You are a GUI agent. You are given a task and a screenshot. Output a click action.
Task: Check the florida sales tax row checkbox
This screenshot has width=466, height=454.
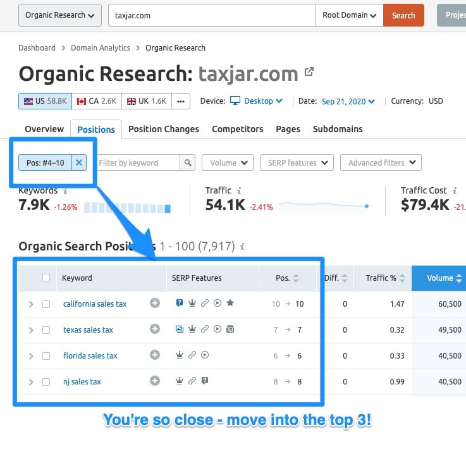coord(46,355)
